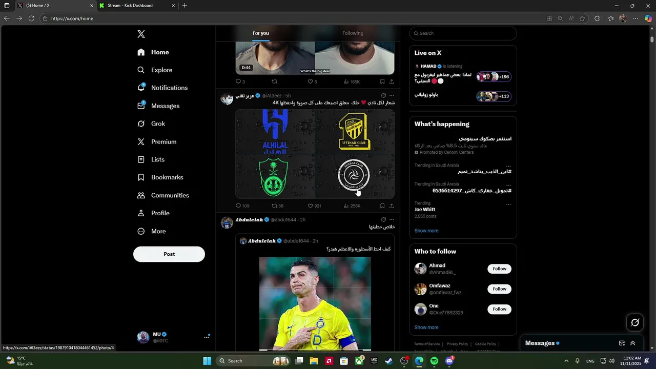Click Show more under What's happening

[426, 231]
